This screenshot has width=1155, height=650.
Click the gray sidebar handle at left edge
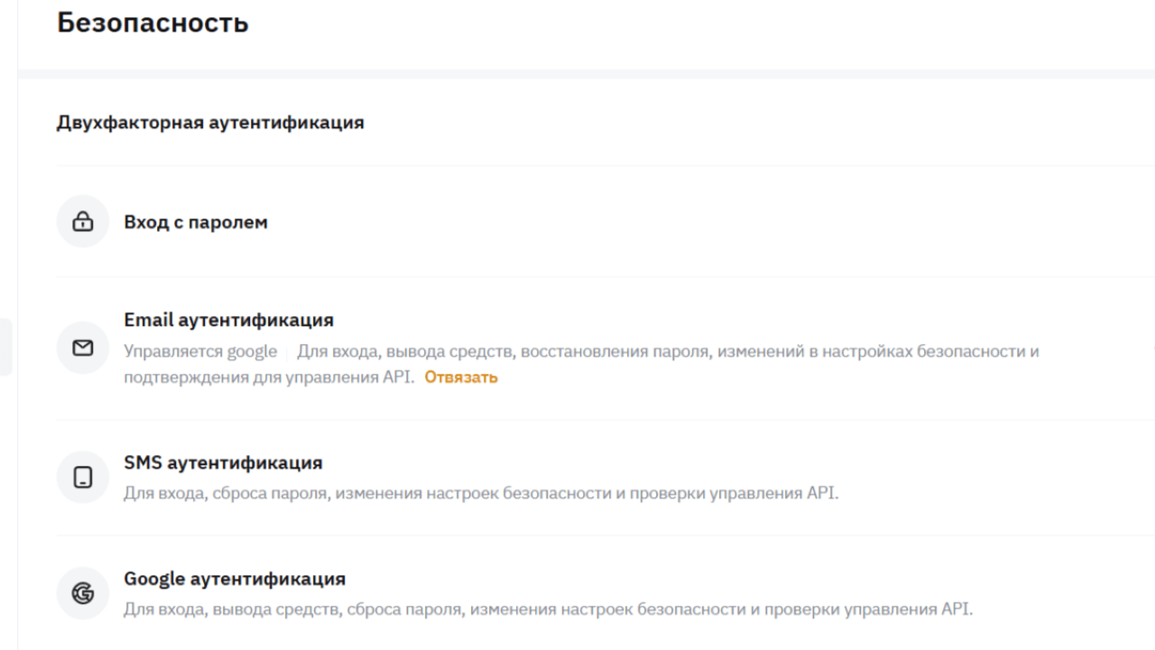tap(5, 347)
